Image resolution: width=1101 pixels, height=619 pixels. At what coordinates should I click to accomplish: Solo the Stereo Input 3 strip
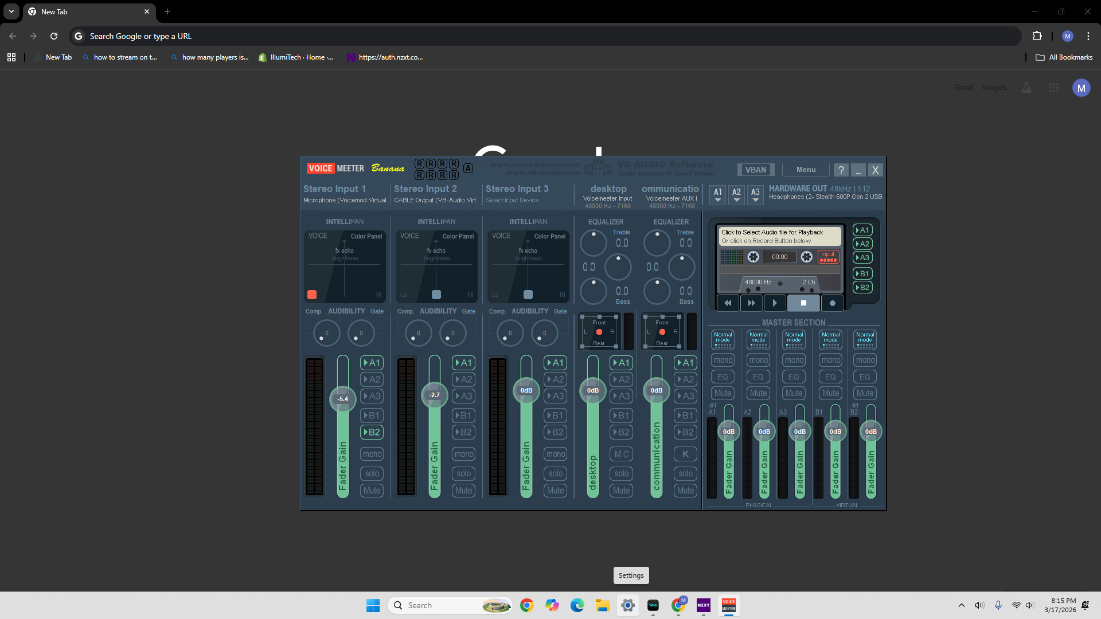click(x=556, y=473)
